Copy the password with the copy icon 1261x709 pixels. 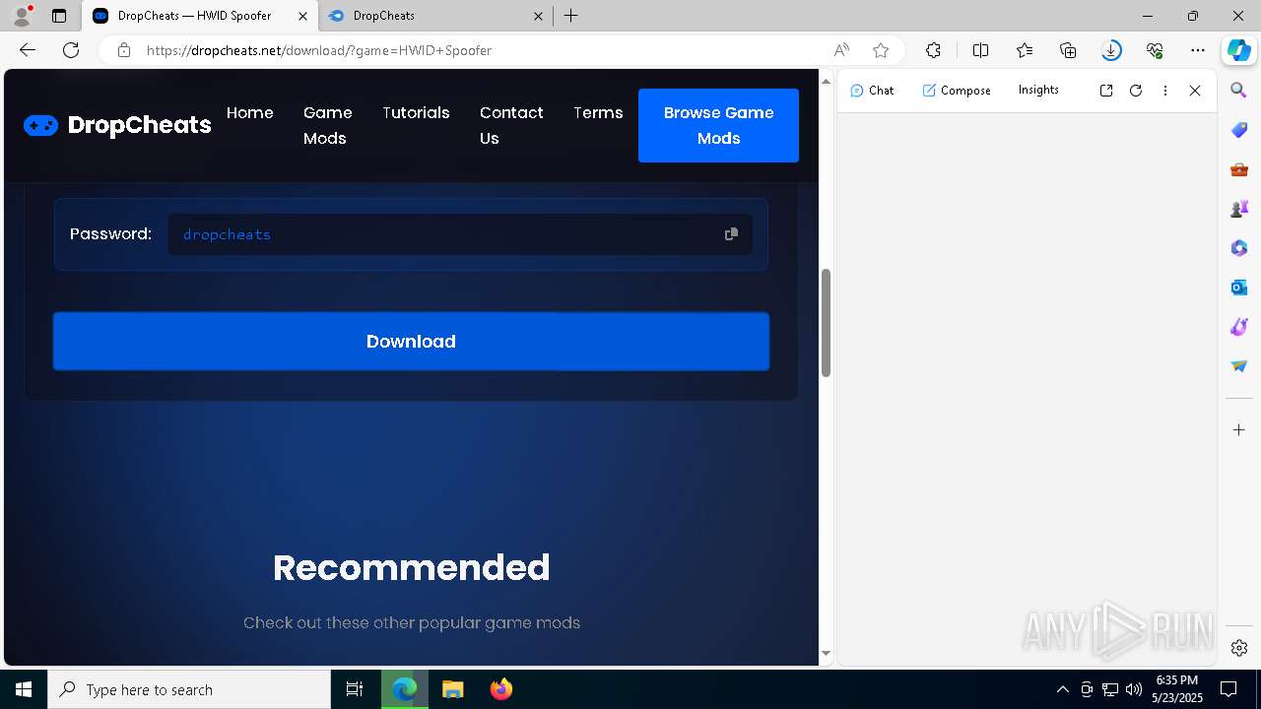pyautogui.click(x=731, y=234)
